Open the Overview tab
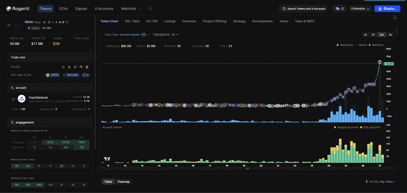Image resolution: width=407 pixels, height=193 pixels. tap(189, 21)
